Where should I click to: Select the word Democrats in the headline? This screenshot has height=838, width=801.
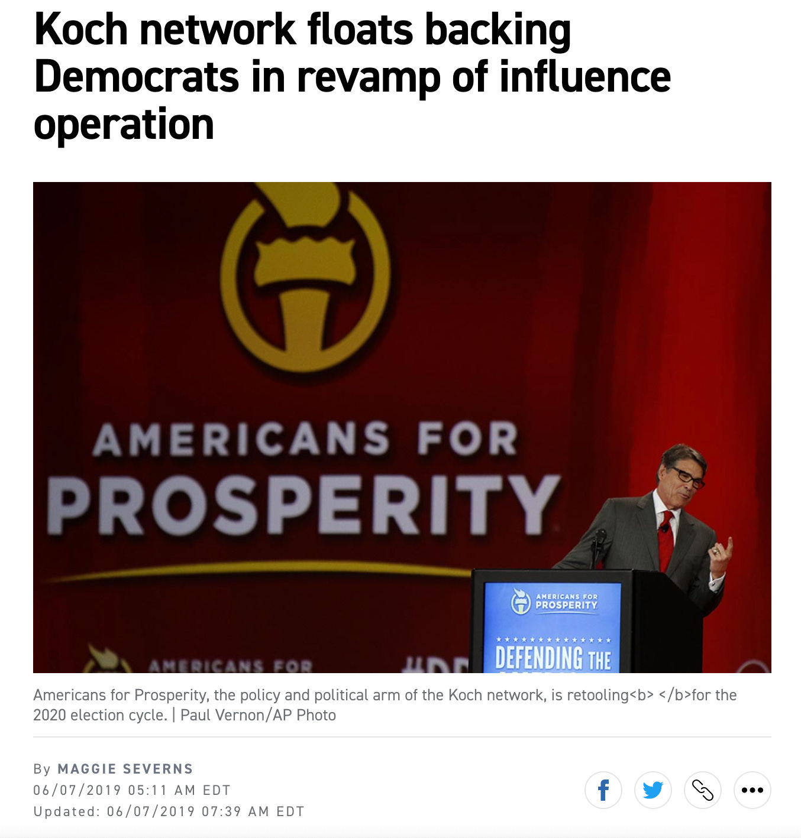pos(137,77)
